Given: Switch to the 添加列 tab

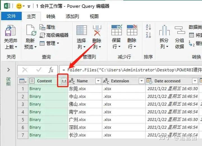Looking at the screenshot, I should click(x=72, y=17).
